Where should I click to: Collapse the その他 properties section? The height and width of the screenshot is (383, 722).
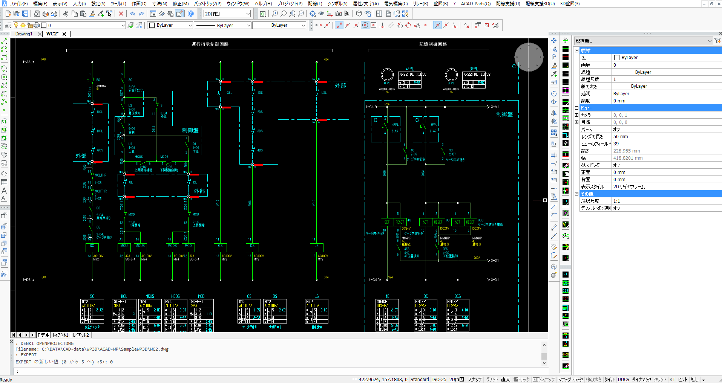(x=576, y=194)
